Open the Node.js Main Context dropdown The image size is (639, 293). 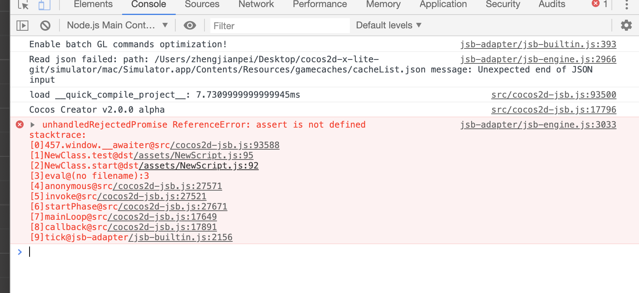[x=117, y=26]
